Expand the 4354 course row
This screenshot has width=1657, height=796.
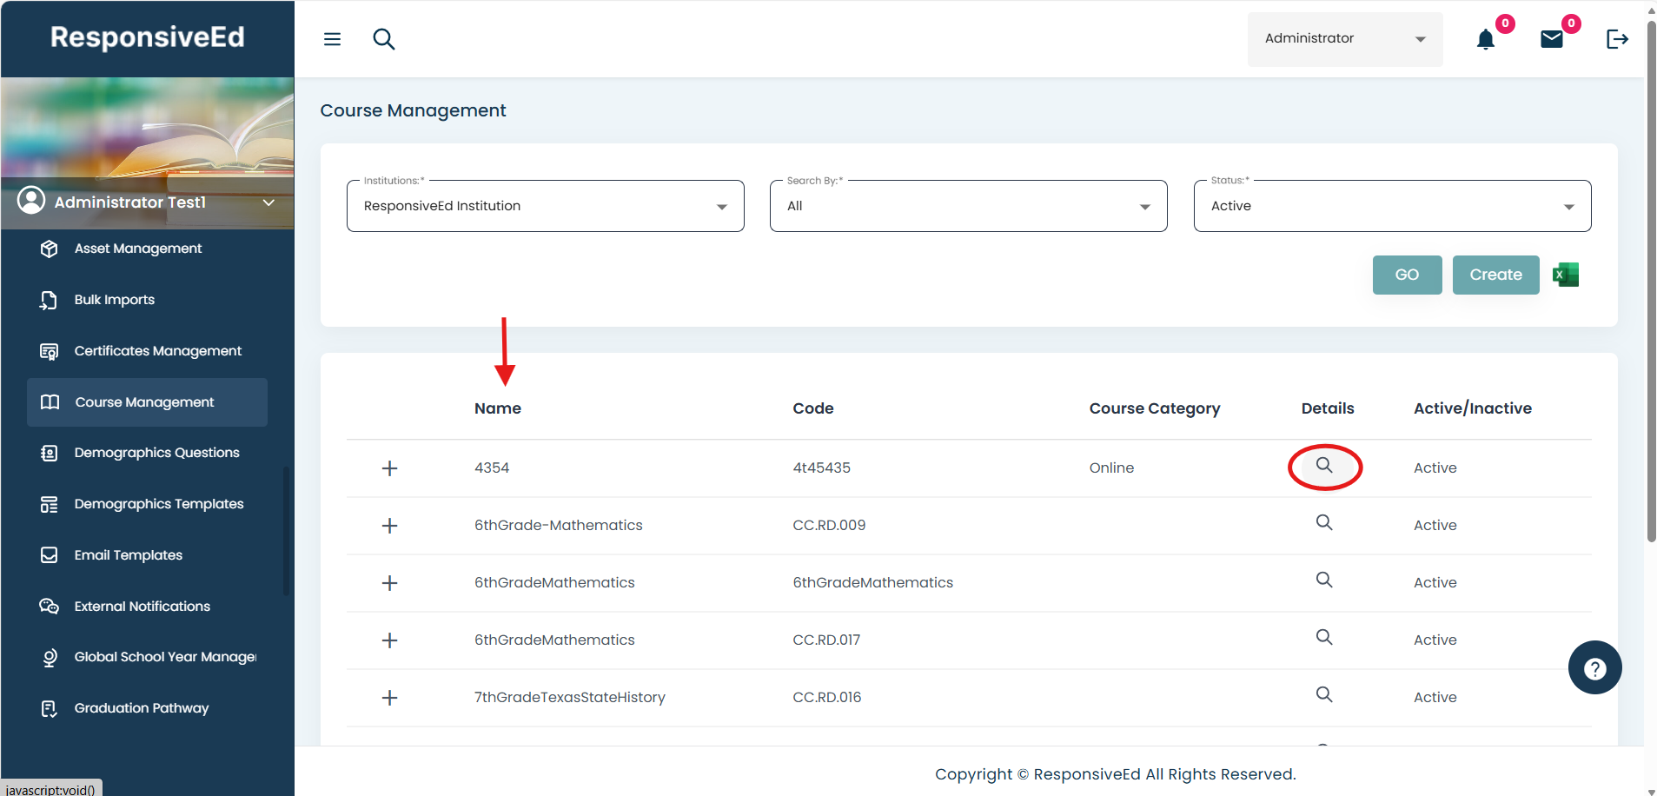(390, 468)
